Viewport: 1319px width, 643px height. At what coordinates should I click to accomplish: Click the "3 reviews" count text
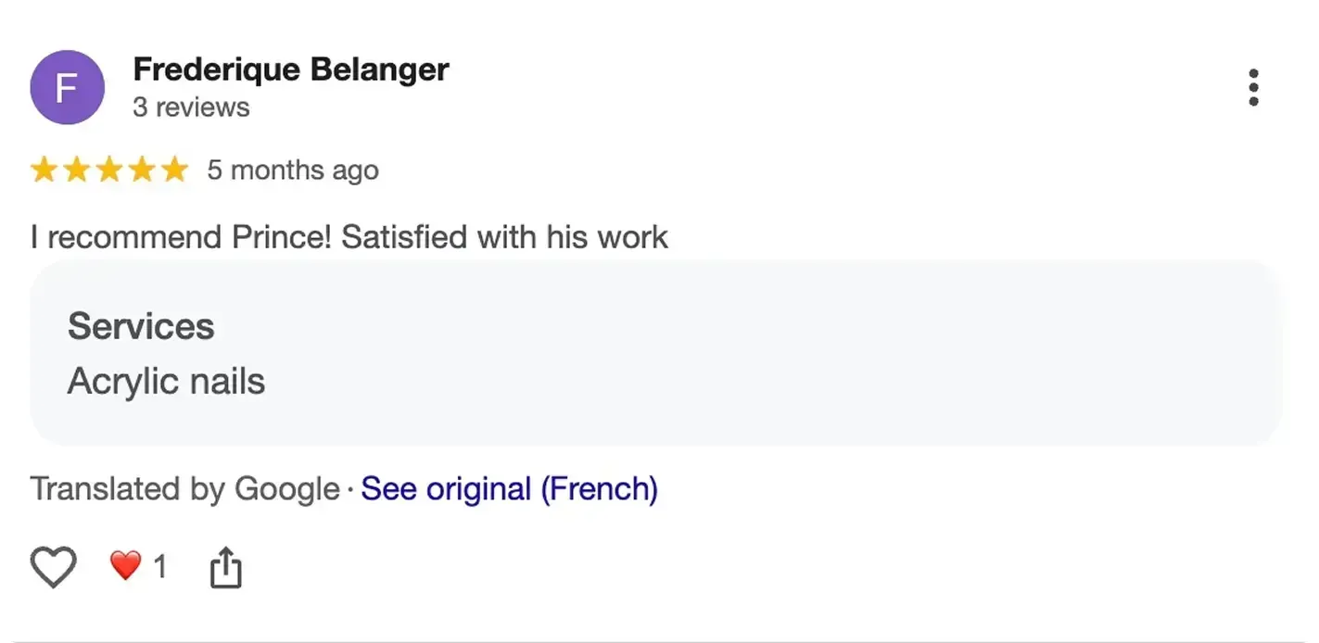[x=191, y=107]
